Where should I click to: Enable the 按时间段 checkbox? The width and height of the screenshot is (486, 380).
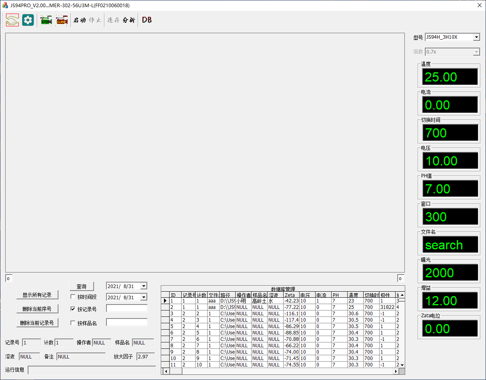[x=73, y=297]
